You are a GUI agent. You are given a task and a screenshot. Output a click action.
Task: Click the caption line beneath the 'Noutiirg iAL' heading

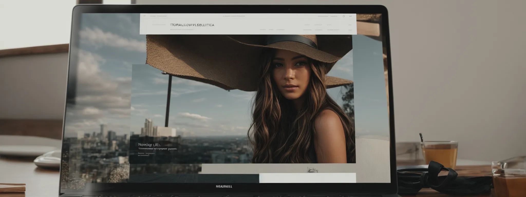158,149
